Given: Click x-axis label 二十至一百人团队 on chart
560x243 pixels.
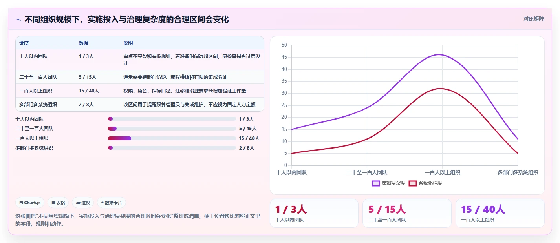Looking at the screenshot, I should 367,172.
